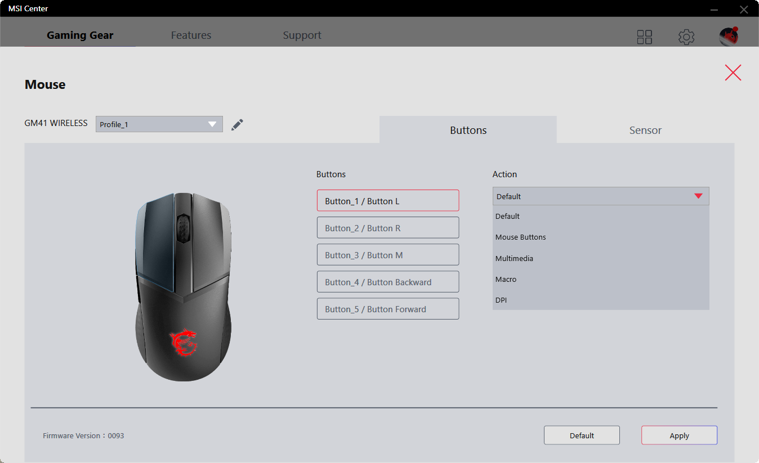The image size is (759, 463).
Task: Select Button_3 / Button M
Action: (388, 255)
